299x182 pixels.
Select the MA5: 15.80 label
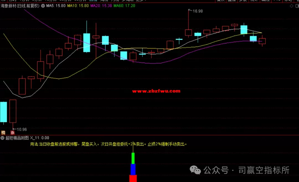pyautogui.click(x=56, y=6)
